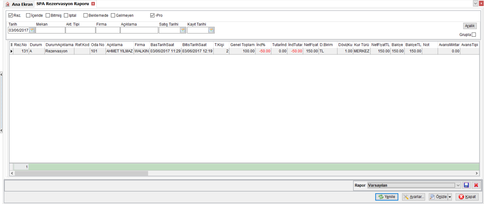Click the Açıklama filter input field
Screen dimensions: 484x204
tap(139, 30)
